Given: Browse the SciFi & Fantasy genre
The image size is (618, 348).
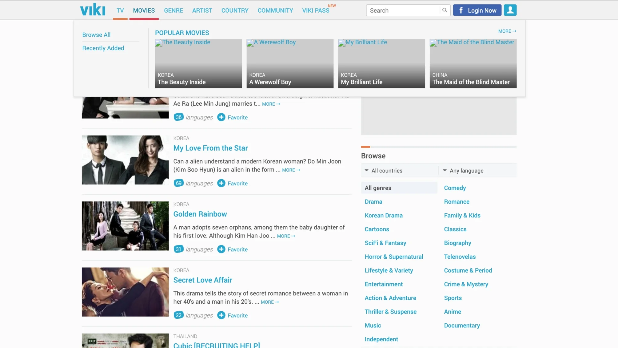Looking at the screenshot, I should [385, 243].
